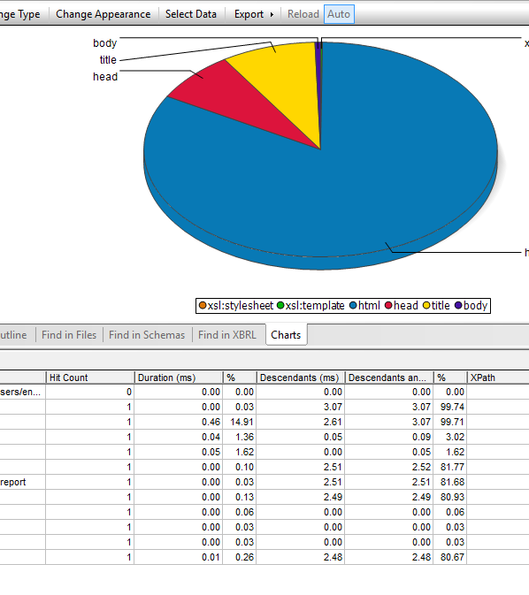This screenshot has height=595, width=529.
Task: Click the Change Appearance toolbar button
Action: pyautogui.click(x=103, y=14)
